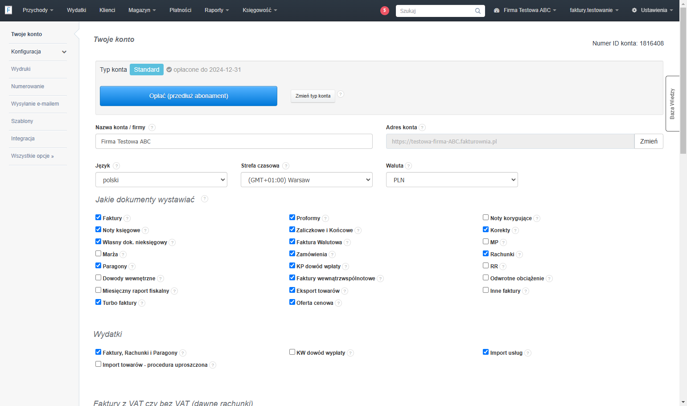
Task: Click help icon next to Korekty
Action: pos(515,230)
